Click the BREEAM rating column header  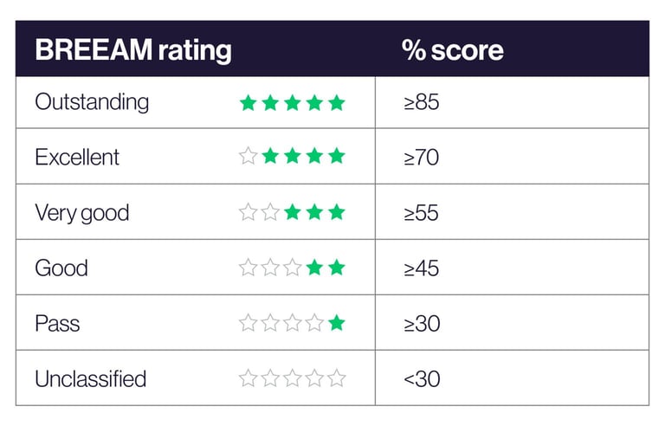point(133,50)
